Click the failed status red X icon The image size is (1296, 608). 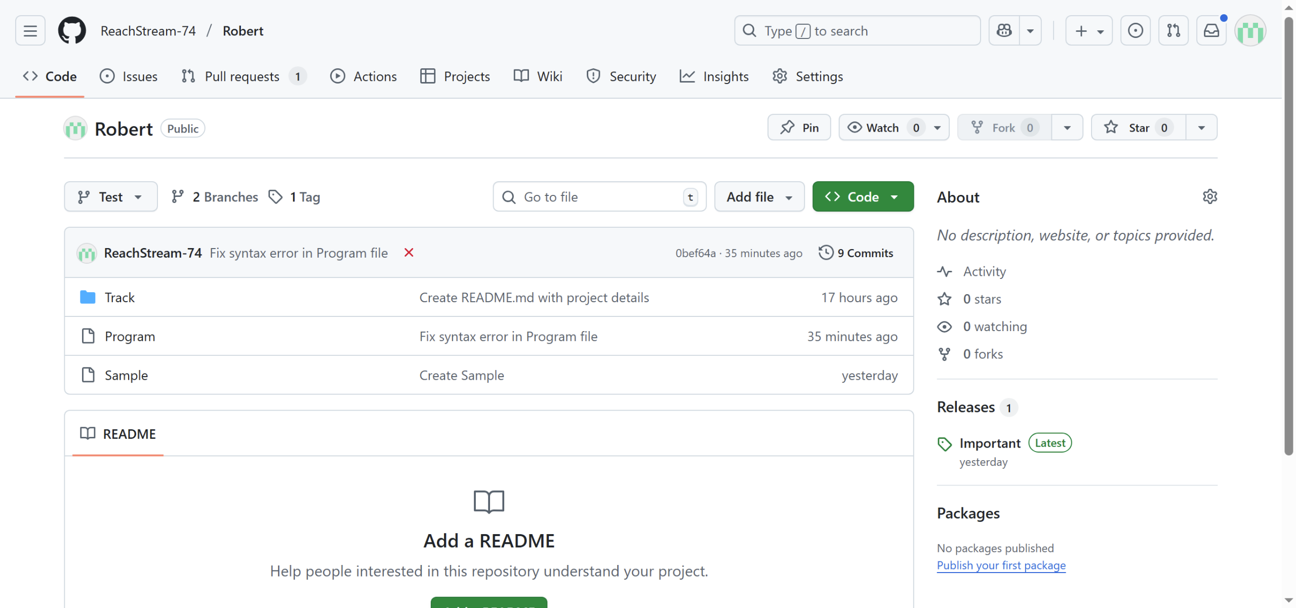click(409, 253)
